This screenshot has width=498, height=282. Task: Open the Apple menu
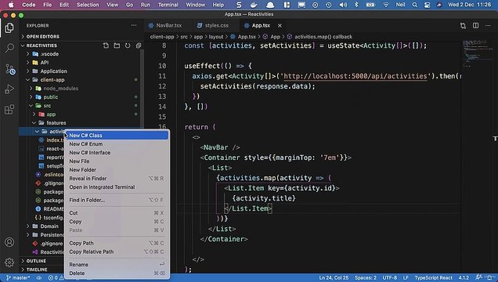pyautogui.click(x=11, y=5)
